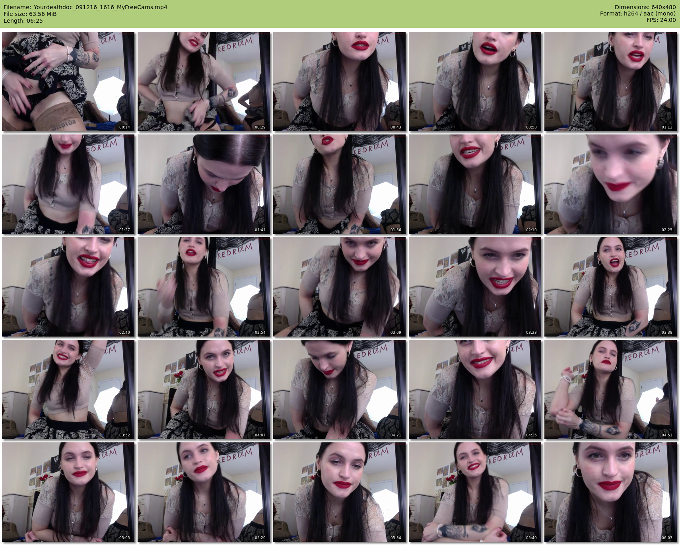680x545 pixels.
Task: Select the frame timestamped 04:51
Action: (x=610, y=389)
